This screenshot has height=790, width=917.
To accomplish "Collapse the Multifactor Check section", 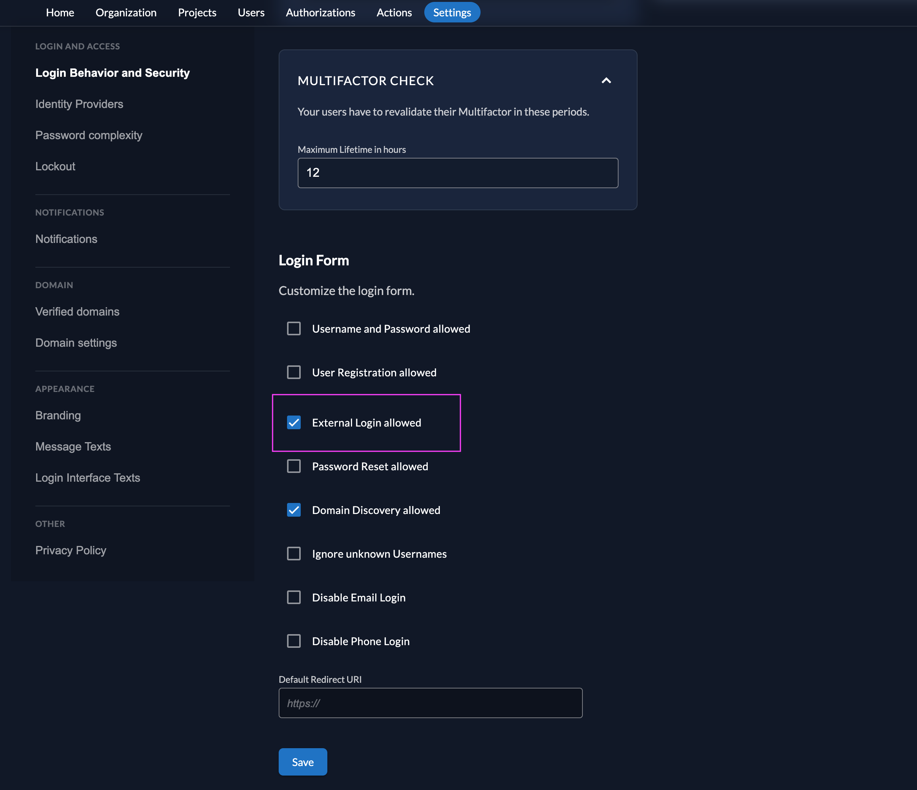I will pos(607,80).
